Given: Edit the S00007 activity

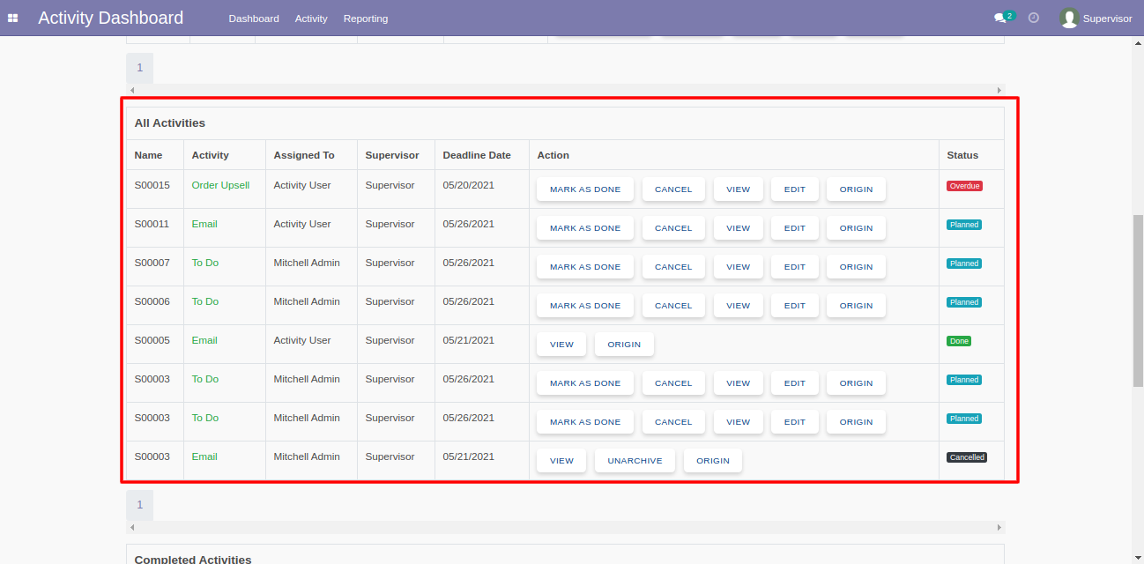Looking at the screenshot, I should tap(795, 267).
